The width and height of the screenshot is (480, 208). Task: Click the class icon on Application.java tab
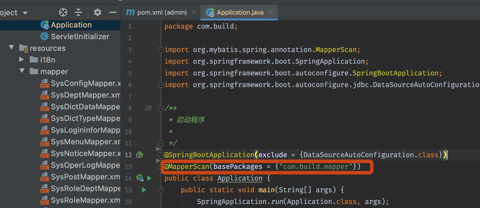(x=210, y=12)
